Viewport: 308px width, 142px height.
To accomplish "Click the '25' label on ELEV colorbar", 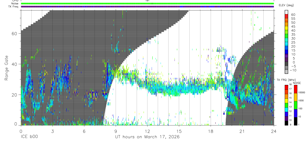I will (x=293, y=43).
